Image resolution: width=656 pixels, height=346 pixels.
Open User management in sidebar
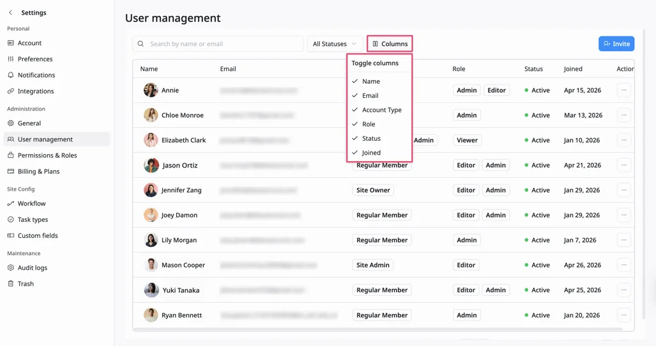(57, 139)
